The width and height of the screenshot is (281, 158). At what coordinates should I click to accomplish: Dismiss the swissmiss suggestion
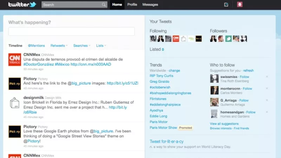[267, 77]
